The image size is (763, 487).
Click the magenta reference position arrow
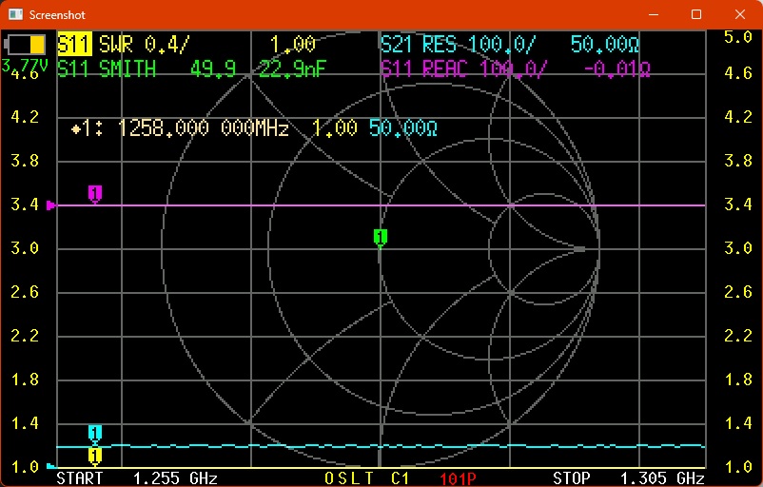click(51, 205)
